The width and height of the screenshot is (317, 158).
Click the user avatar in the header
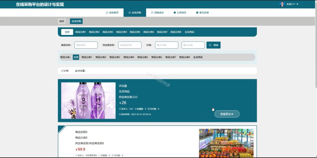point(282,4)
